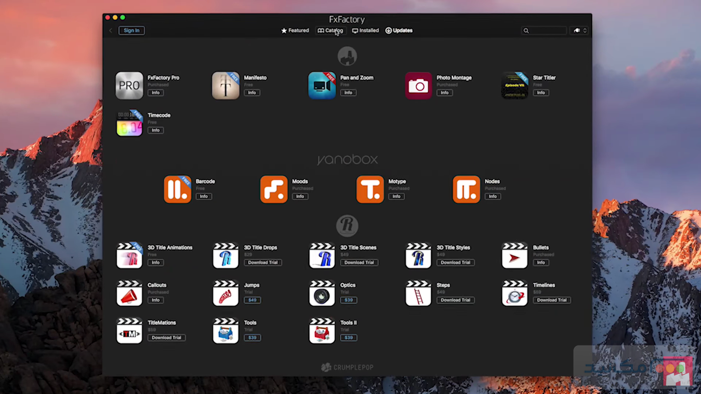Go back using the back arrow

[110, 31]
